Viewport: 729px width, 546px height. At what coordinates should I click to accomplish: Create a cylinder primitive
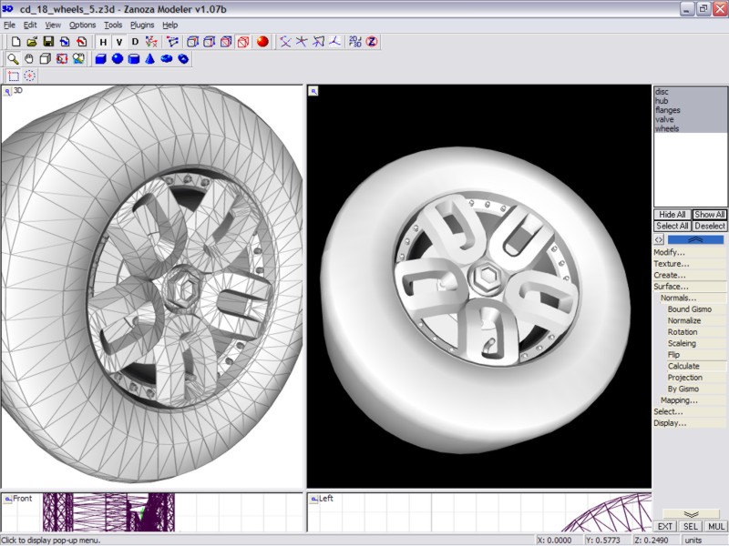[134, 59]
